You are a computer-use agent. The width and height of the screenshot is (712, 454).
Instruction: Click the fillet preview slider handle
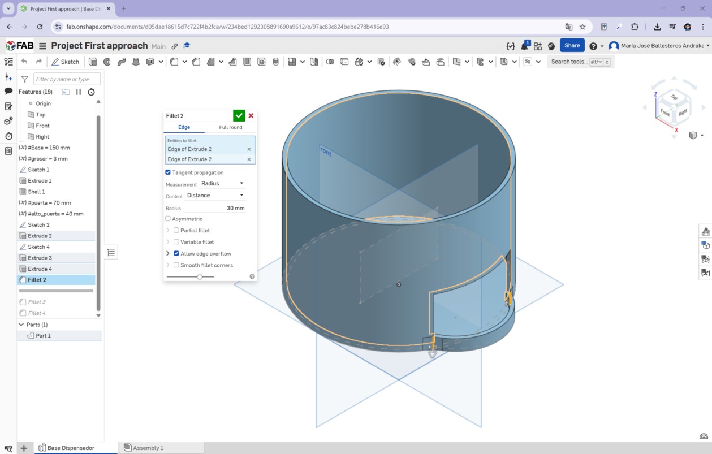200,277
